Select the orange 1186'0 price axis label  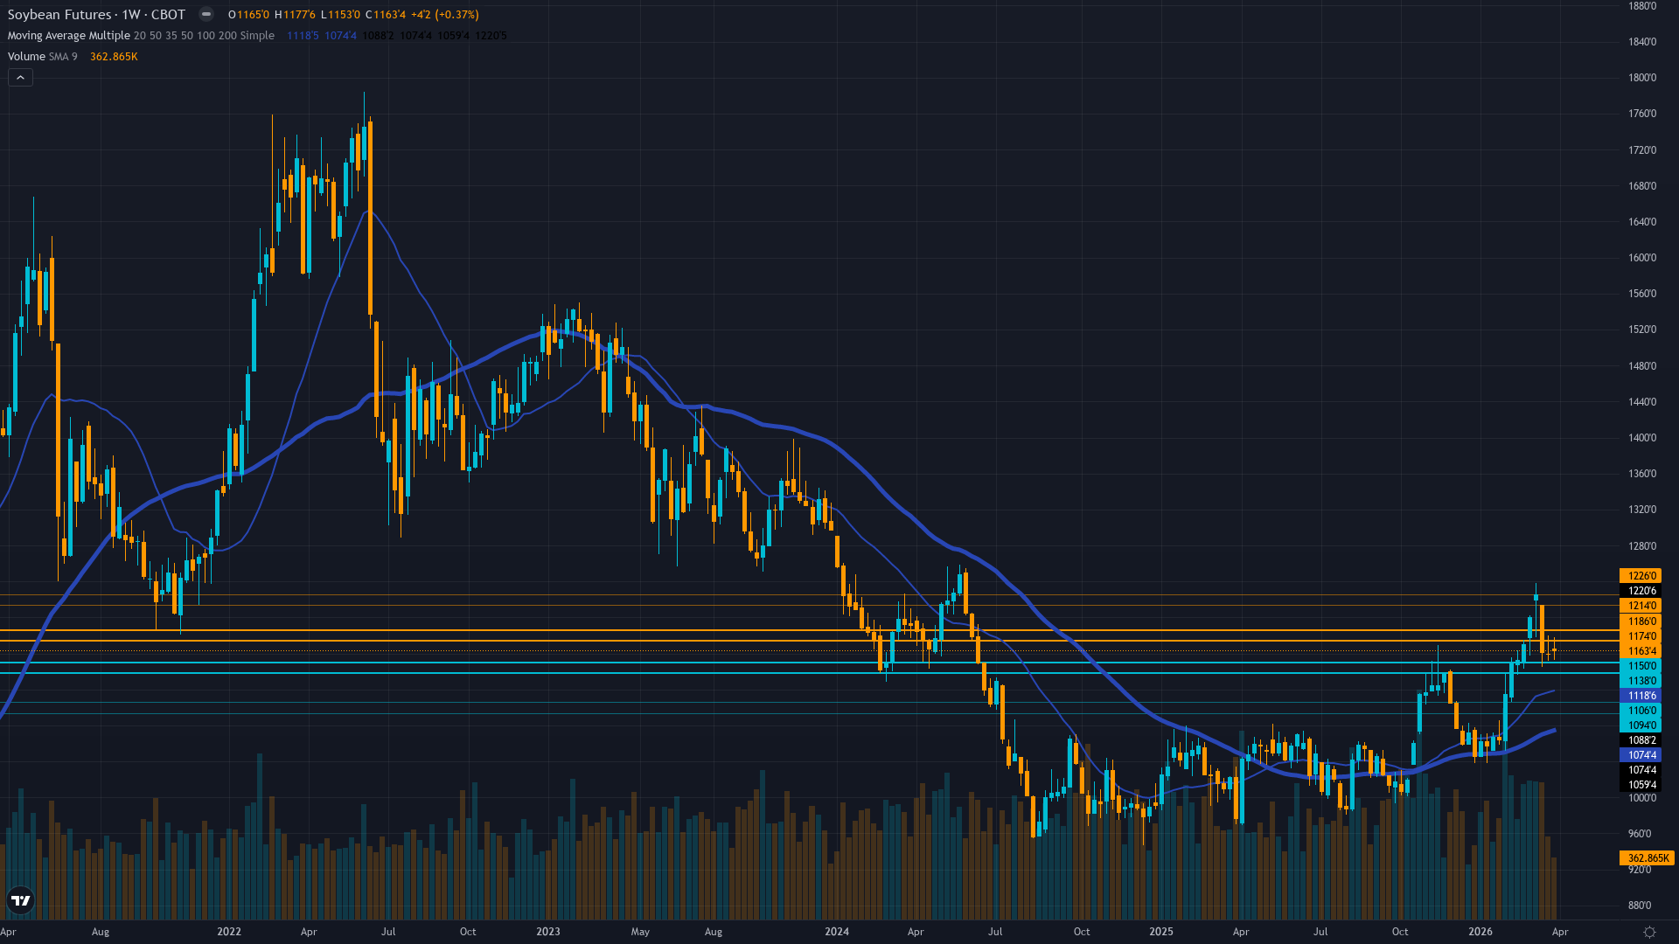coord(1641,621)
